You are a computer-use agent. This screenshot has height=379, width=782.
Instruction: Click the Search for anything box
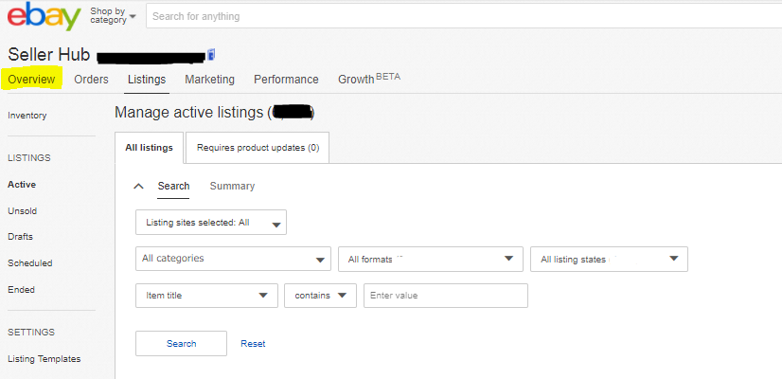[x=464, y=16]
